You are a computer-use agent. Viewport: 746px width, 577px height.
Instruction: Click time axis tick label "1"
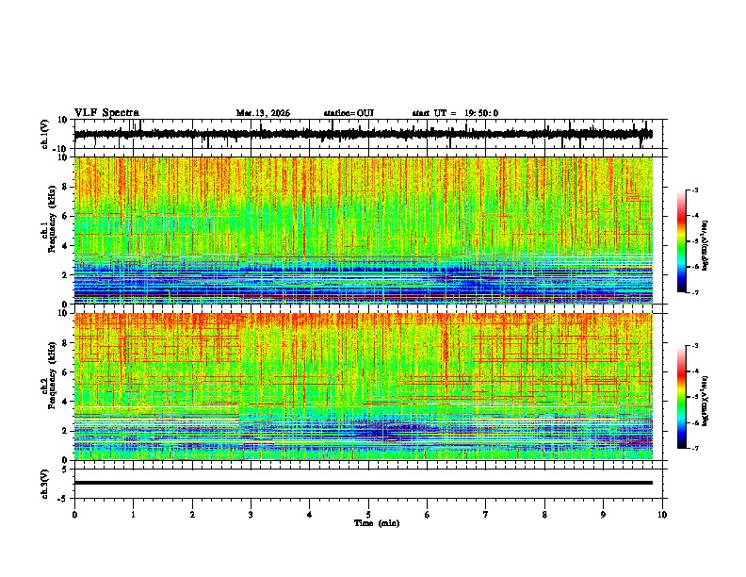pos(133,515)
